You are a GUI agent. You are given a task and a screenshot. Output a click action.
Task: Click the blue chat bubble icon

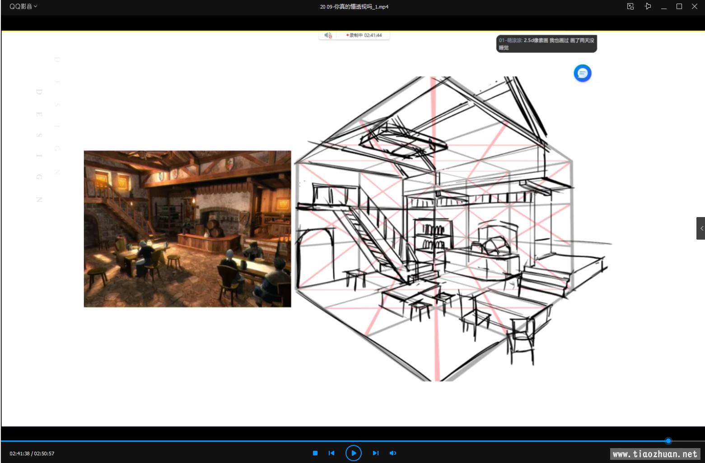pos(582,73)
